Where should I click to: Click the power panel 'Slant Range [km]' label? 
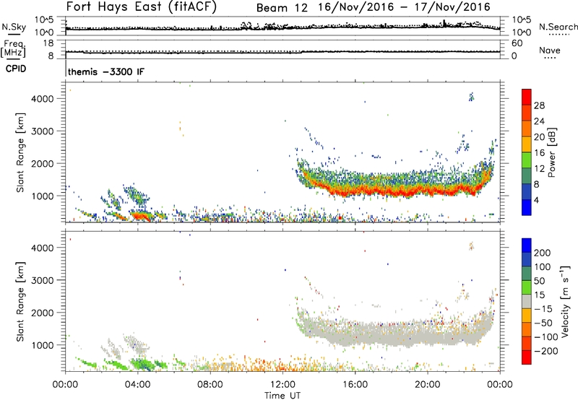coord(20,152)
